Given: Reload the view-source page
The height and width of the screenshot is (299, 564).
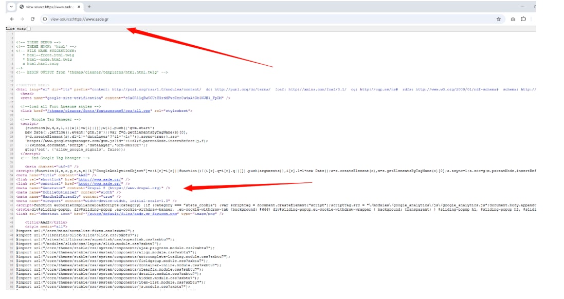Looking at the screenshot, I should pyautogui.click(x=32, y=19).
